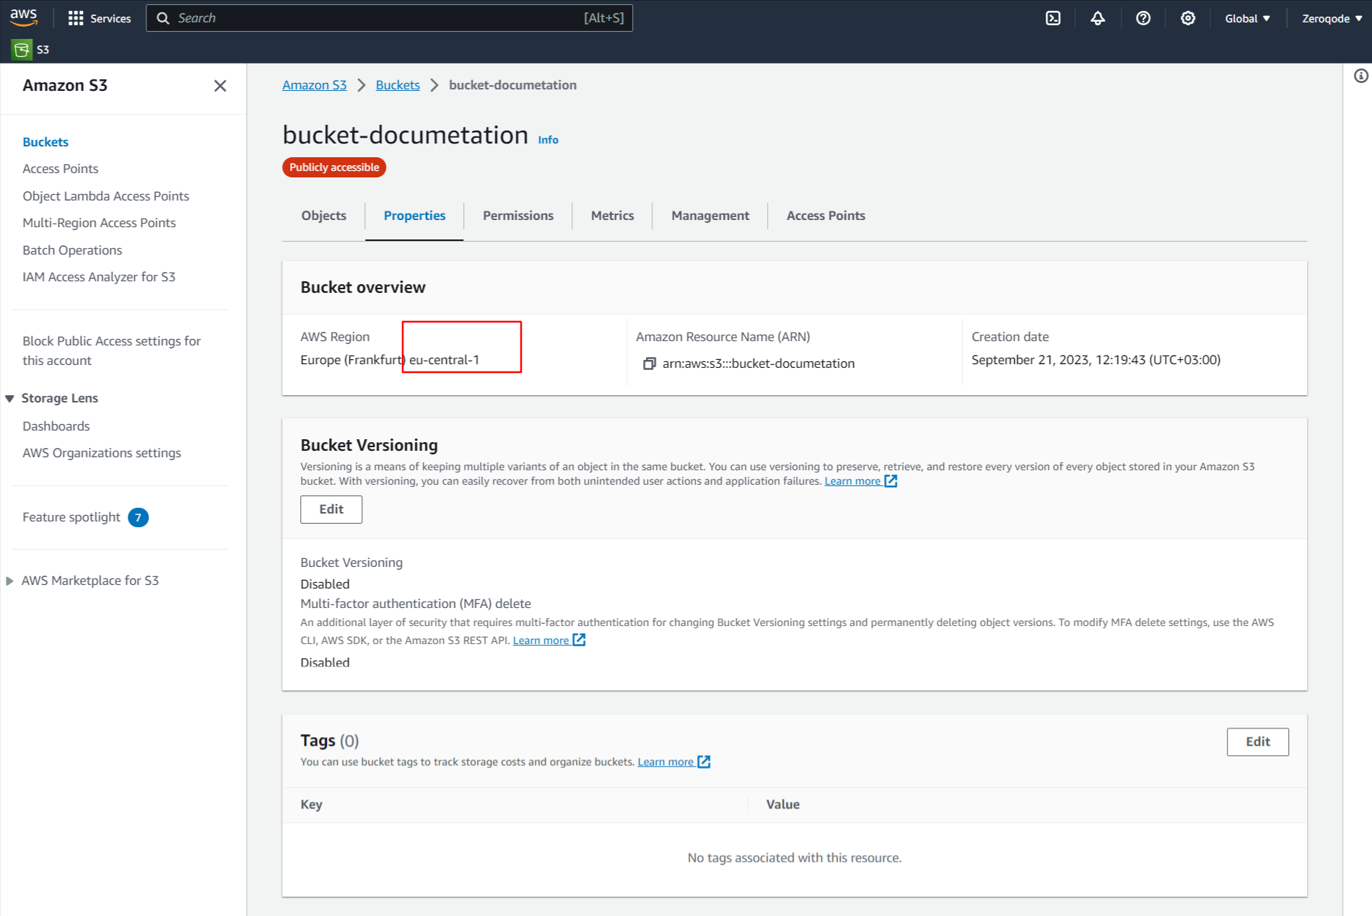Screen dimensions: 1372x916
Task: Edit Bucket Versioning settings
Action: coord(331,509)
